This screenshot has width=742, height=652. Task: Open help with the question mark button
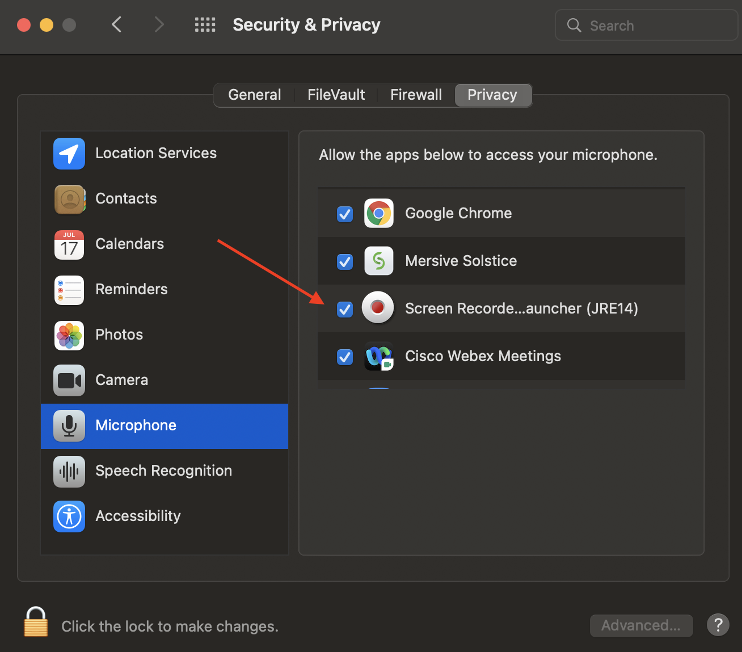tap(718, 625)
